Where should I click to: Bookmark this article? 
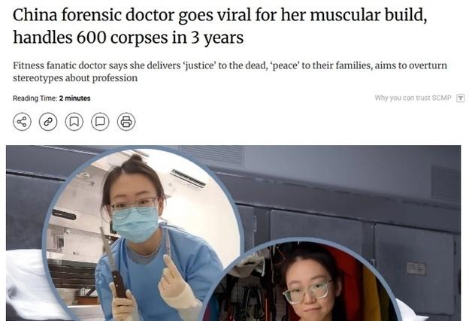pos(74,122)
